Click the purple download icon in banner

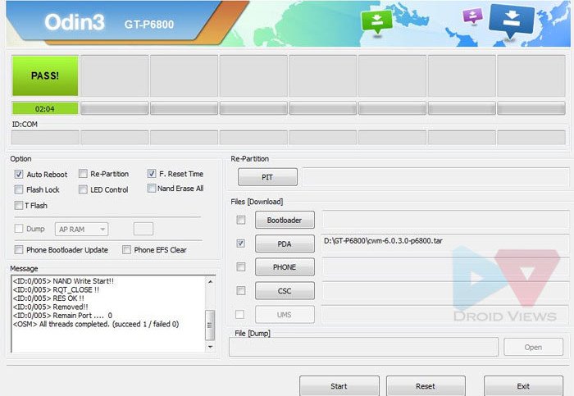(473, 16)
